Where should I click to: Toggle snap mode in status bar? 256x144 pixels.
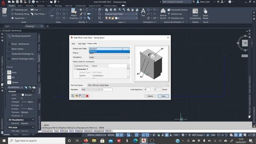click(x=121, y=135)
